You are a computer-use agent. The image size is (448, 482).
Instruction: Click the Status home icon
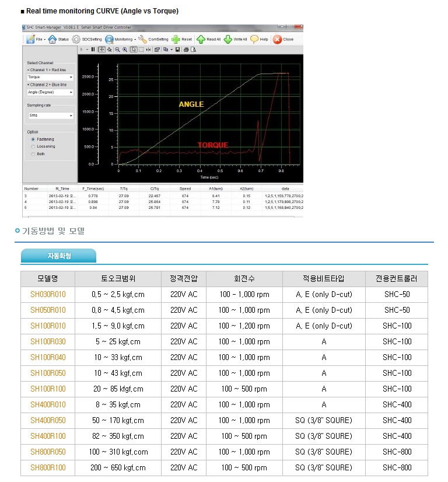52,39
